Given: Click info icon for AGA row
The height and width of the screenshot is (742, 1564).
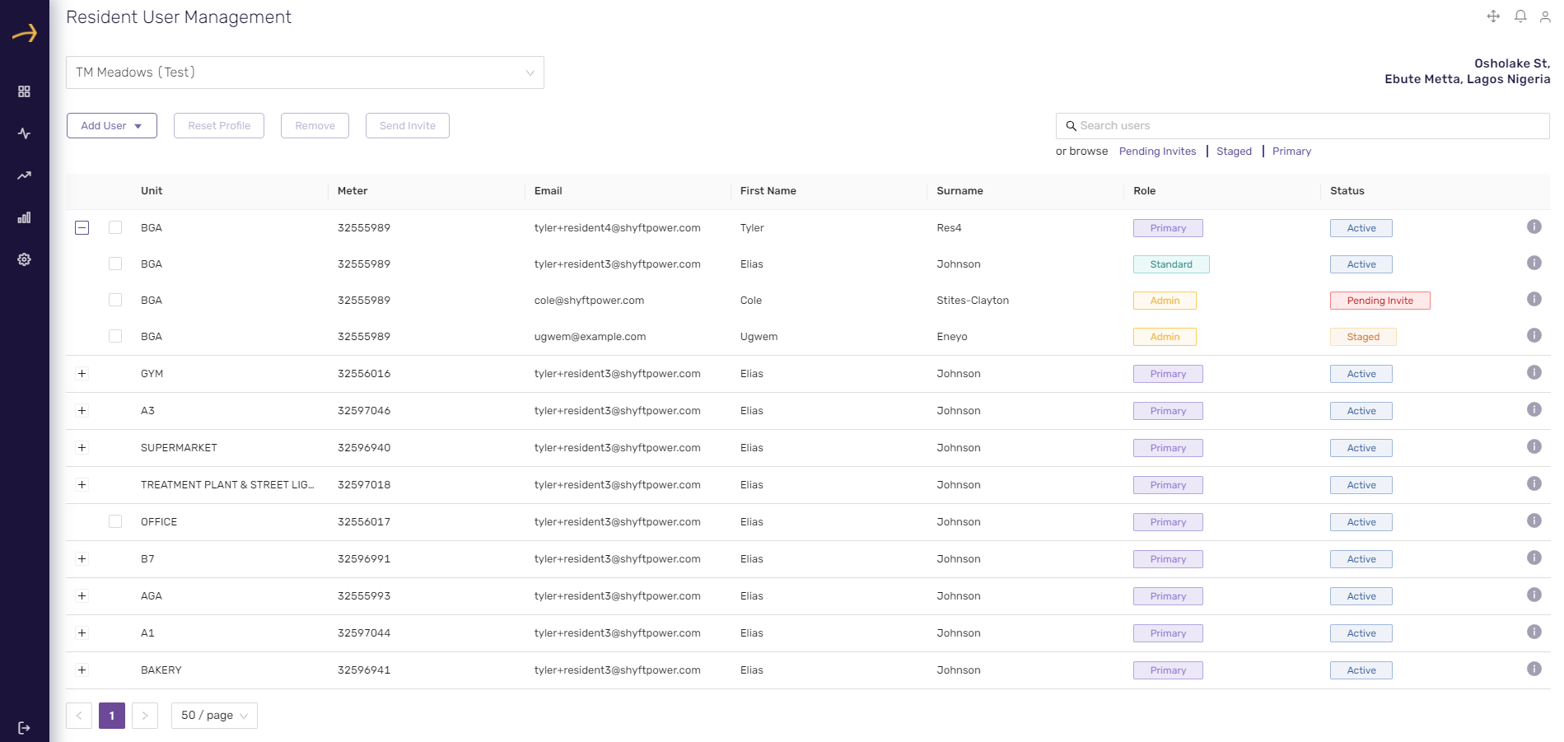Looking at the screenshot, I should coord(1534,595).
